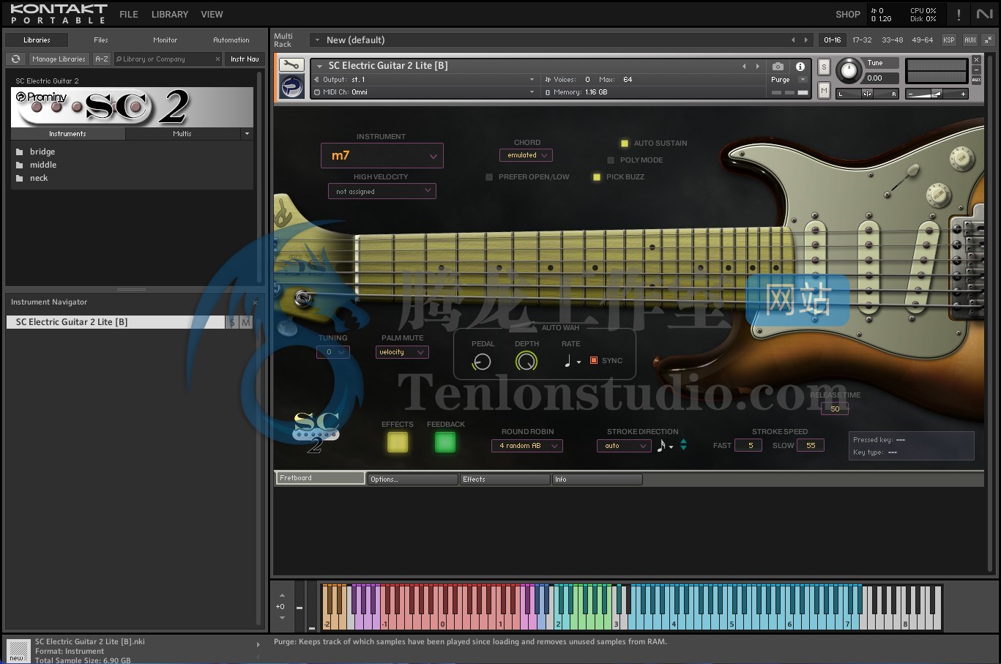
Task: Select next instrument preset arrow
Action: coord(757,66)
